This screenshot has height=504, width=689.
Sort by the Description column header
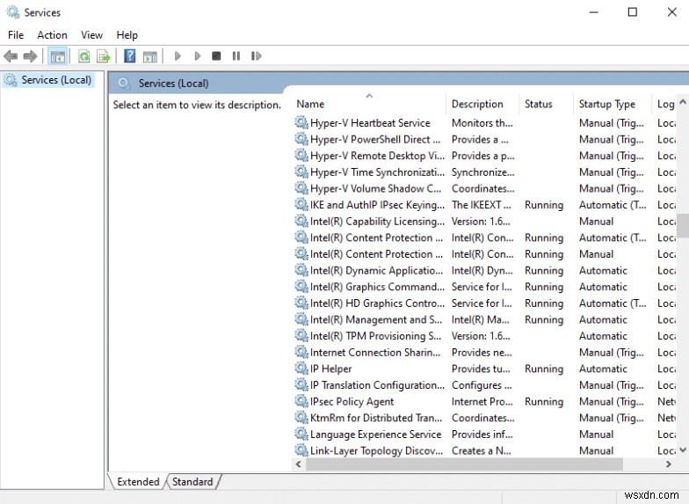(x=482, y=104)
